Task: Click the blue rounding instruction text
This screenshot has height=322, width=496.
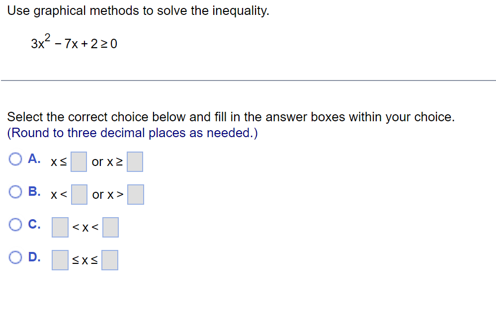Action: click(131, 133)
